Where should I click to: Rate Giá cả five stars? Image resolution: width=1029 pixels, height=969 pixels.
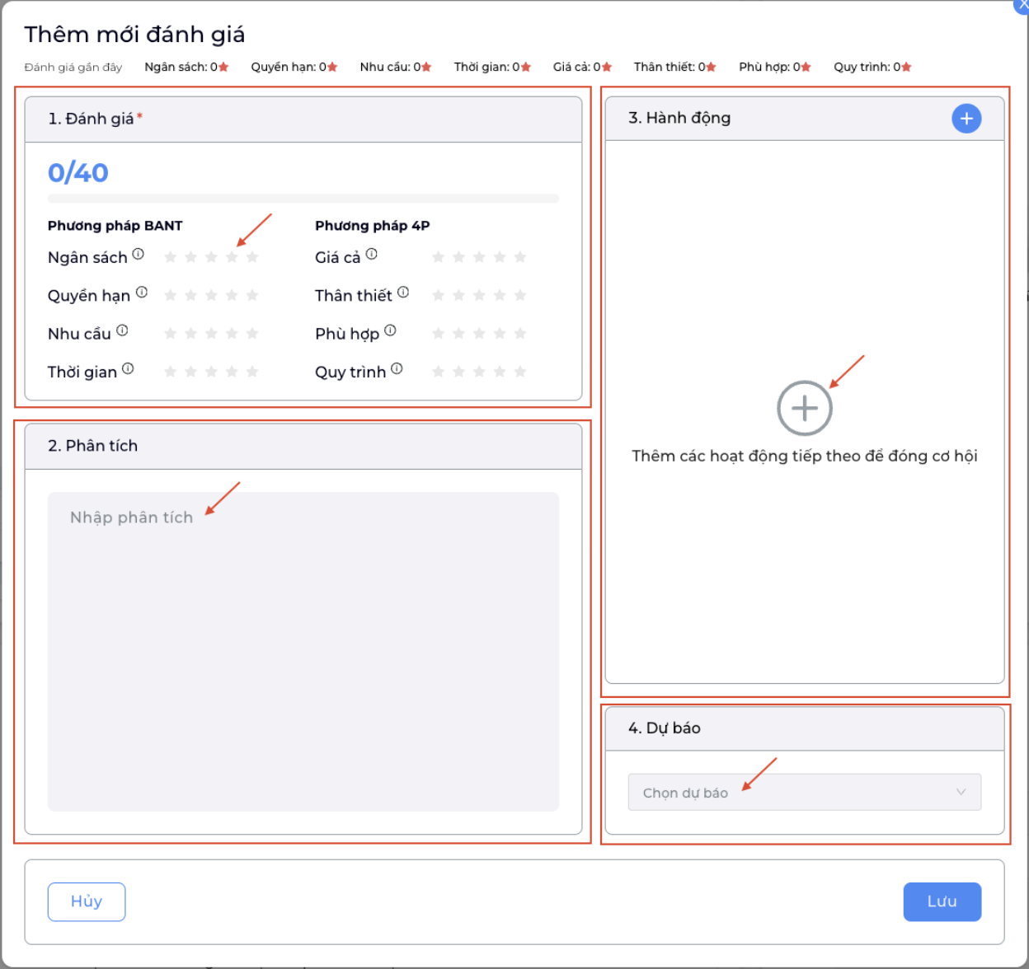click(520, 257)
